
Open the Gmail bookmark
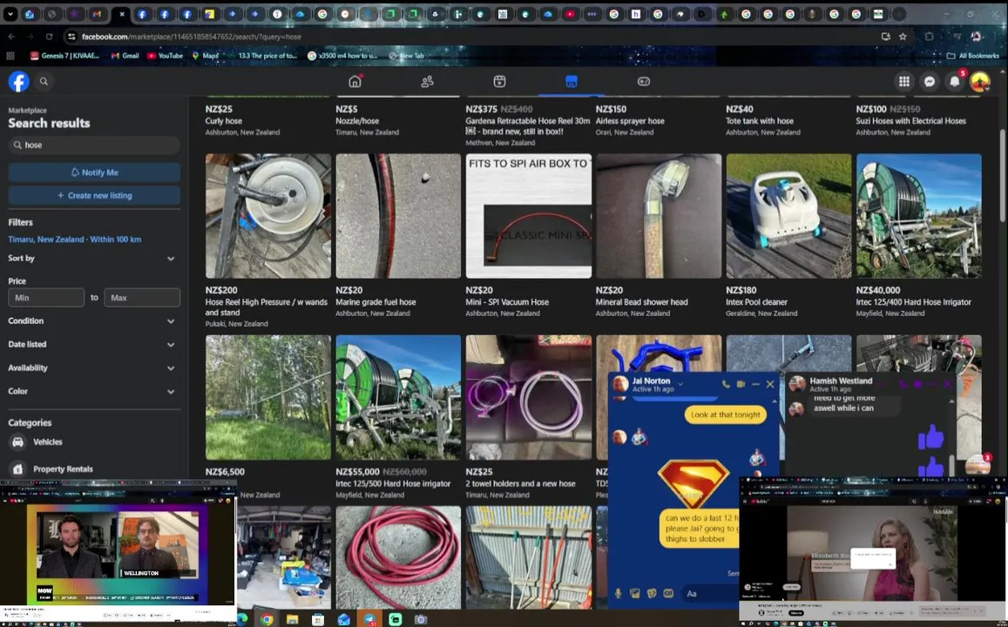pyautogui.click(x=125, y=56)
